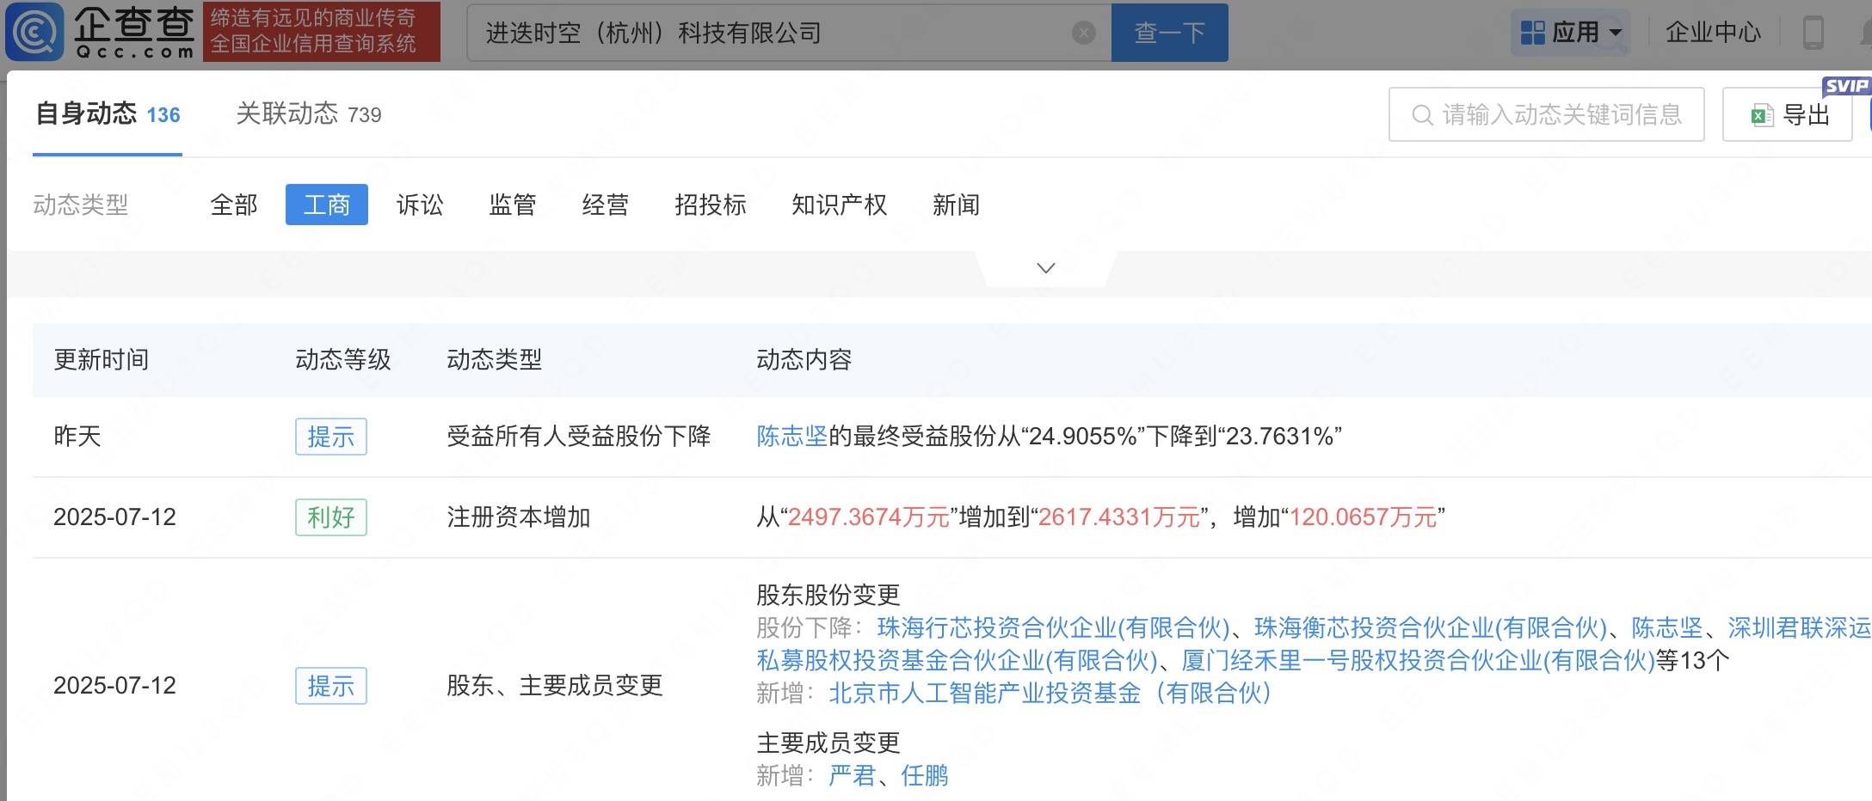Click the 股东股份变更 heading
Screen dimensions: 1872x801
[x=828, y=595]
